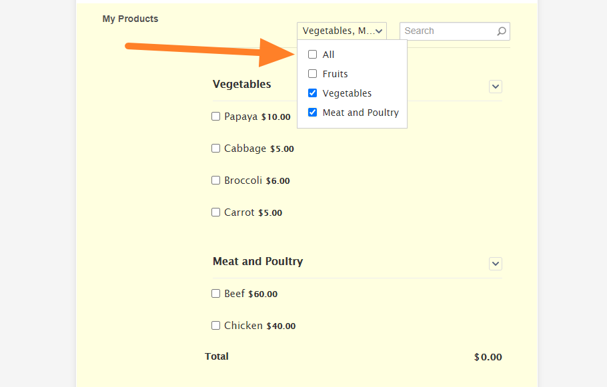Click the Fruits label in dropdown
Image resolution: width=607 pixels, height=387 pixels.
point(336,74)
